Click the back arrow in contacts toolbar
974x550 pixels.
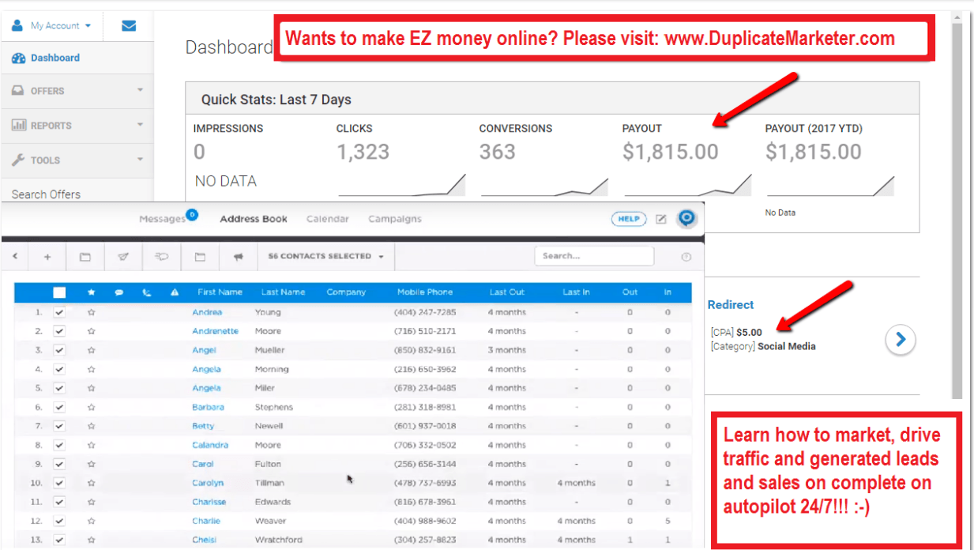point(15,257)
